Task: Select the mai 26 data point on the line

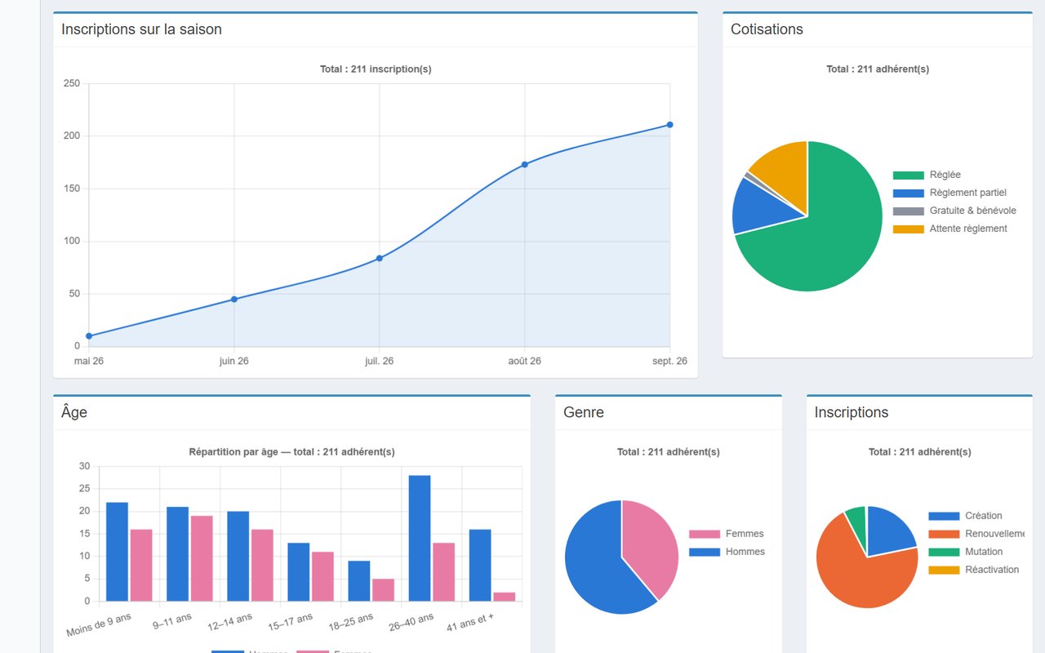Action: (x=89, y=335)
